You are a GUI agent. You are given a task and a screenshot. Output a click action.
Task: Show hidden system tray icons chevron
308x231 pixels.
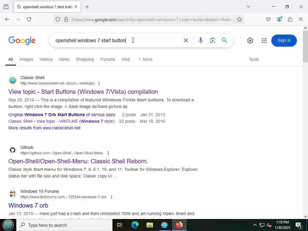click(254, 225)
